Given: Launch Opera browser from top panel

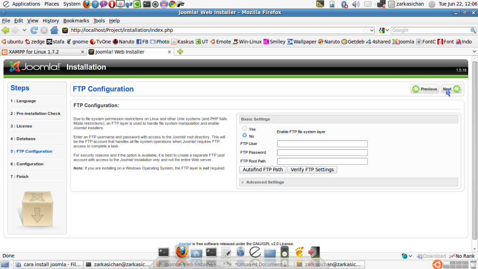Looking at the screenshot, I should 112,4.
